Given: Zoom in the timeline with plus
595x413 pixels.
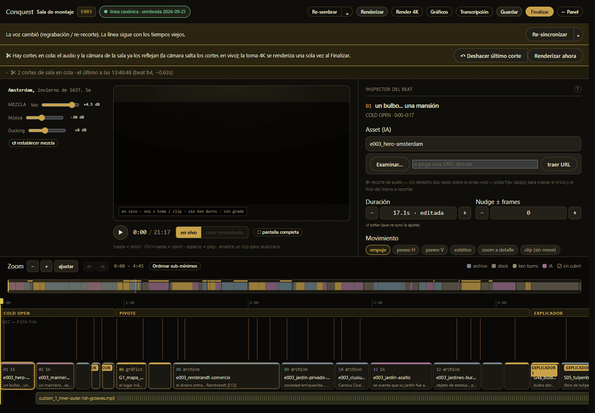Looking at the screenshot, I should click(46, 266).
